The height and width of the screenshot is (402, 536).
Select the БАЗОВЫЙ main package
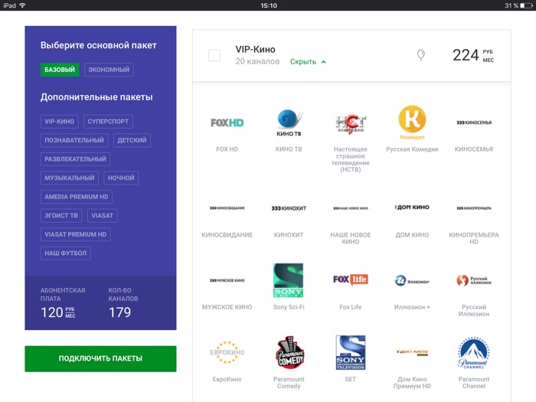60,70
